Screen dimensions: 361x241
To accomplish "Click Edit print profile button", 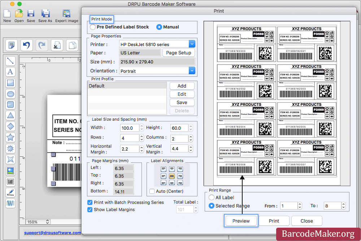I will 182,94.
